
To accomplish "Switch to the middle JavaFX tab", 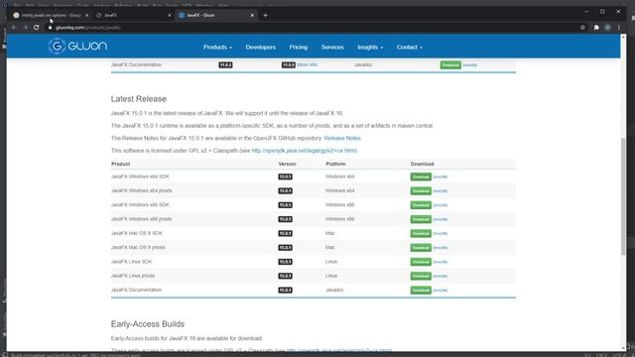I will (x=133, y=16).
